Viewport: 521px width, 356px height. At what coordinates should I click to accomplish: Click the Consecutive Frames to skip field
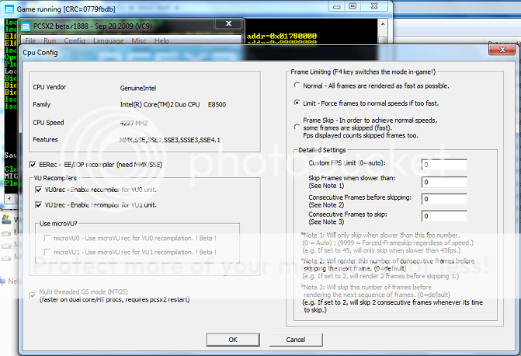(443, 215)
